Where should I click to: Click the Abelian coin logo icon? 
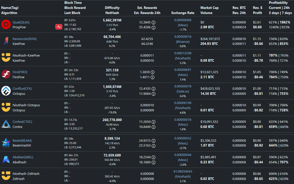pos(6,160)
